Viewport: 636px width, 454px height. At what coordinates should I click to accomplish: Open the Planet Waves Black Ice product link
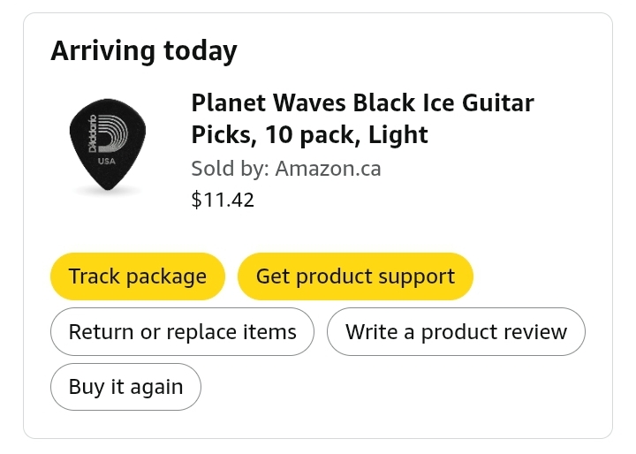pyautogui.click(x=362, y=103)
